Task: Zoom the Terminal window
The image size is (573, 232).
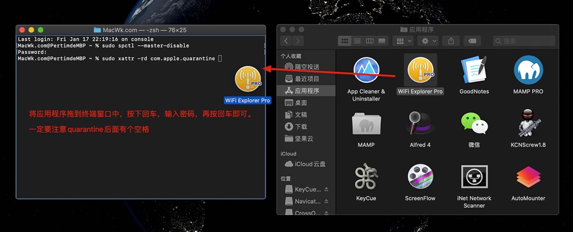Action: 41,30
